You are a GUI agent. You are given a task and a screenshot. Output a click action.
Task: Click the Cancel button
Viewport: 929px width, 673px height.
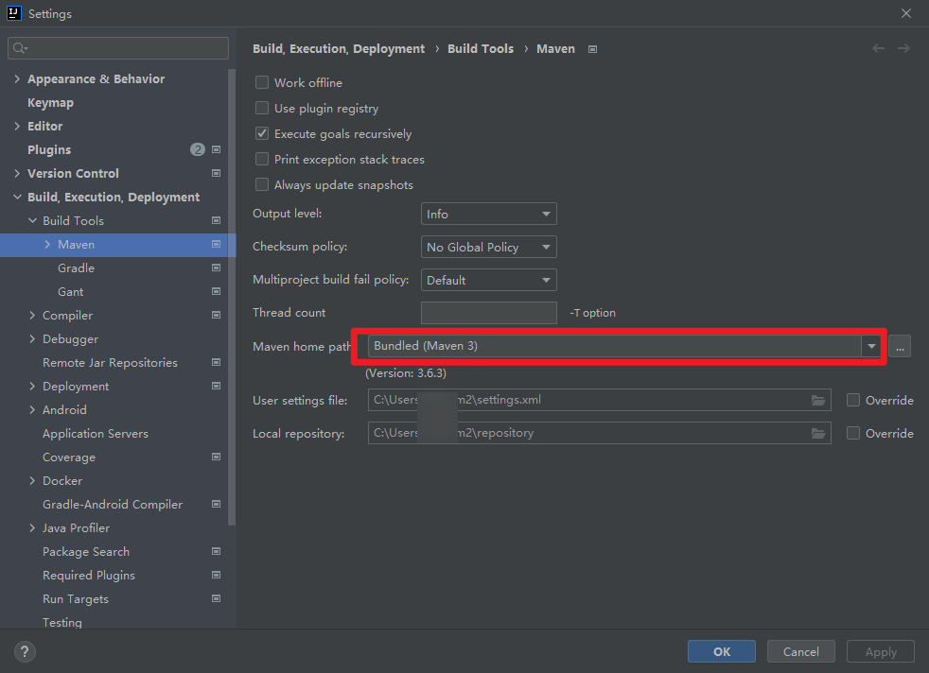click(801, 651)
